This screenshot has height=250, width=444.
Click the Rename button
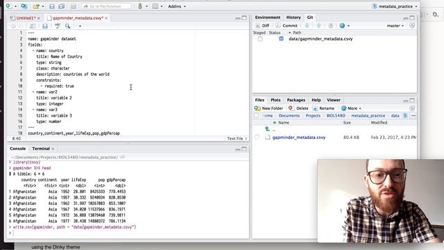pos(323,108)
